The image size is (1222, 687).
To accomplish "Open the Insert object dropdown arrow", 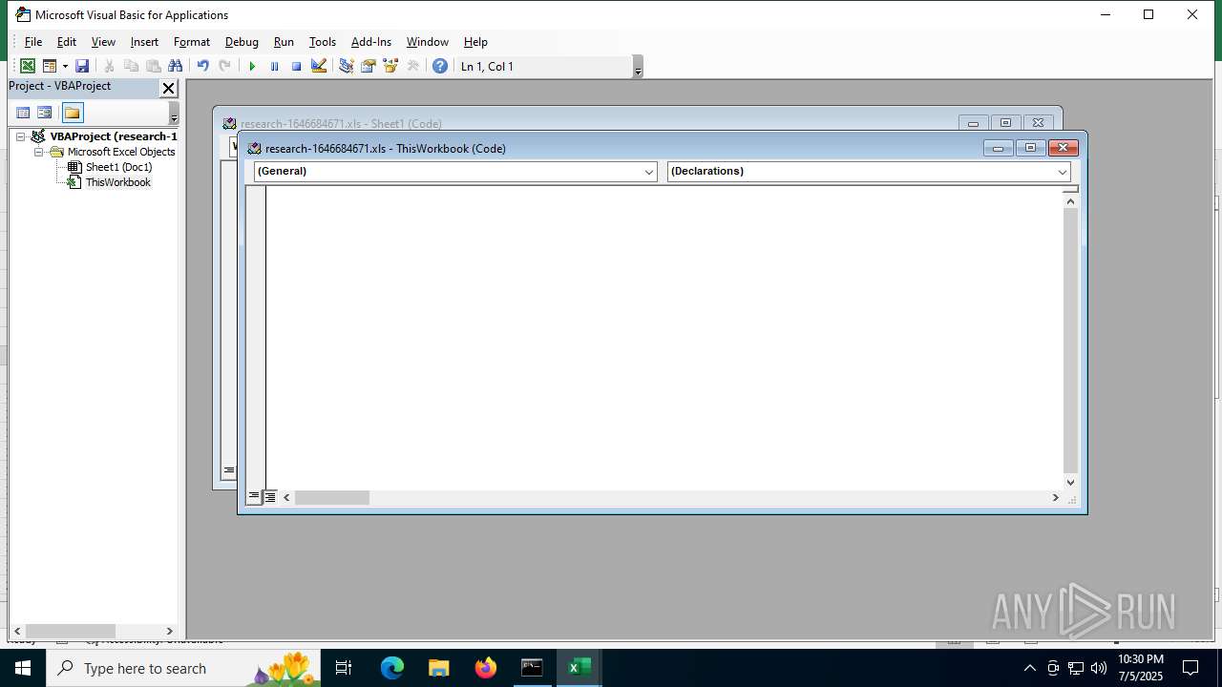I will 65,66.
